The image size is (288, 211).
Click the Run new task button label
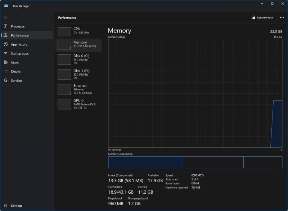[265, 17]
